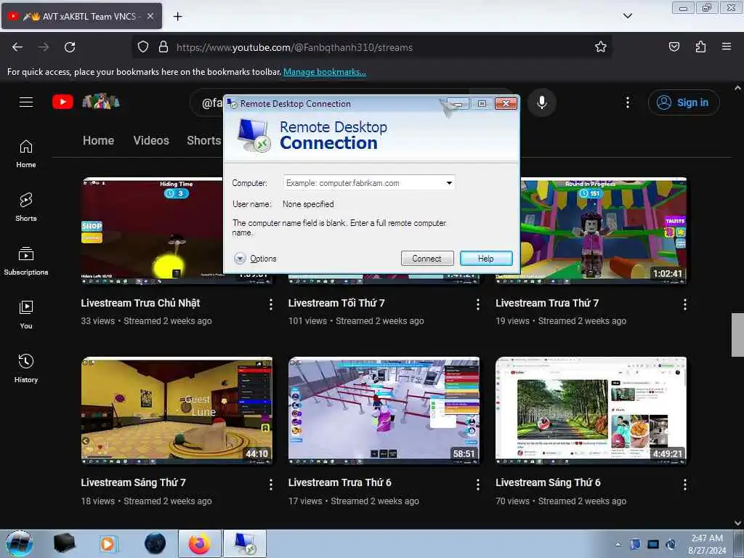The height and width of the screenshot is (558, 744).
Task: Open the Windows Start orb
Action: click(20, 543)
